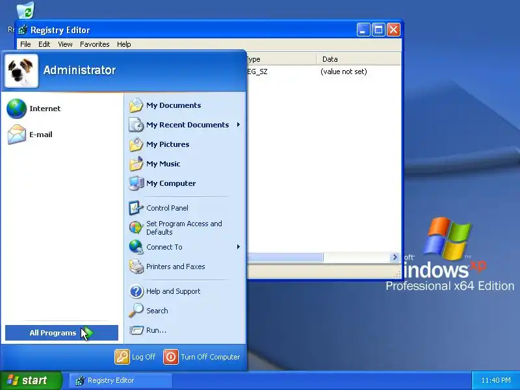
Task: Click the My Documents folder icon
Action: point(136,105)
